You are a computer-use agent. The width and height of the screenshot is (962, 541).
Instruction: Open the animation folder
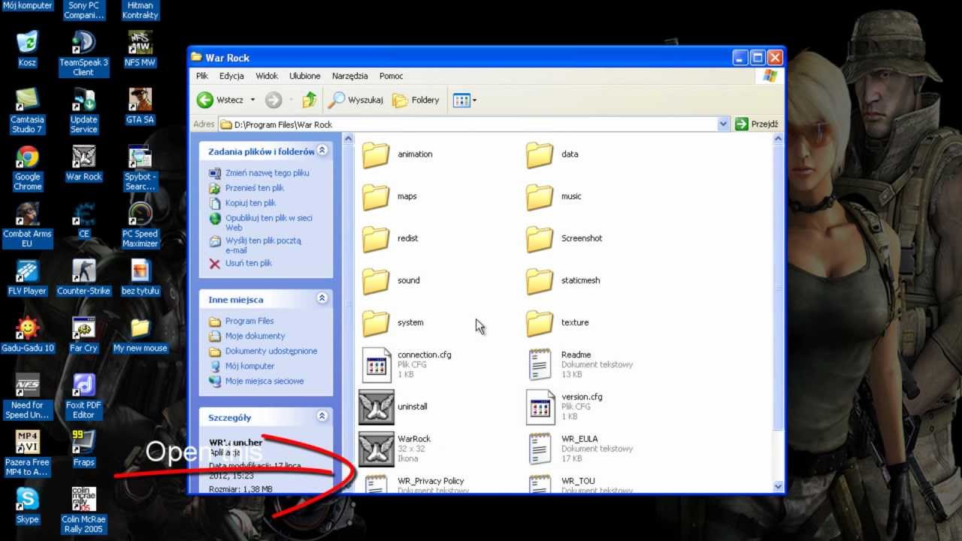coord(397,154)
